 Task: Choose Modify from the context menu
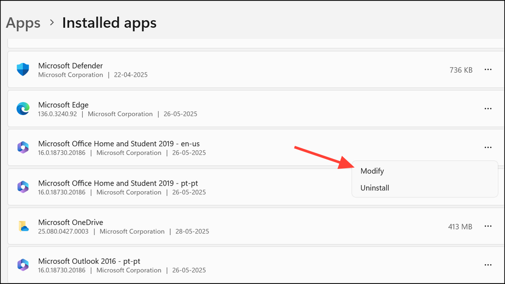point(372,172)
